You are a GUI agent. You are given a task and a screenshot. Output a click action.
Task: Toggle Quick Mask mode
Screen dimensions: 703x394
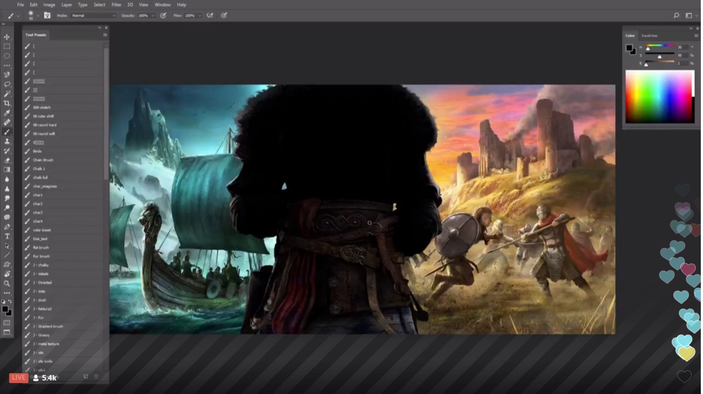7,323
